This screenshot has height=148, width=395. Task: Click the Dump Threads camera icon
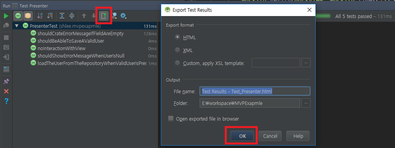[6, 47]
